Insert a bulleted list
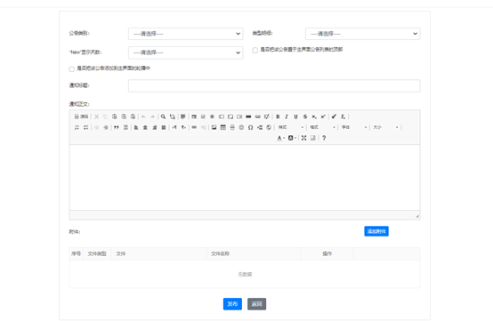 pyautogui.click(x=85, y=127)
